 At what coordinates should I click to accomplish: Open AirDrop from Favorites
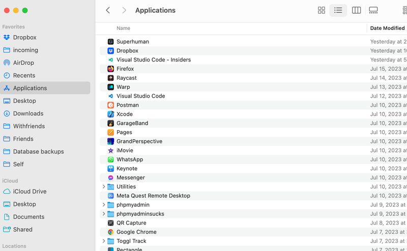click(x=23, y=62)
